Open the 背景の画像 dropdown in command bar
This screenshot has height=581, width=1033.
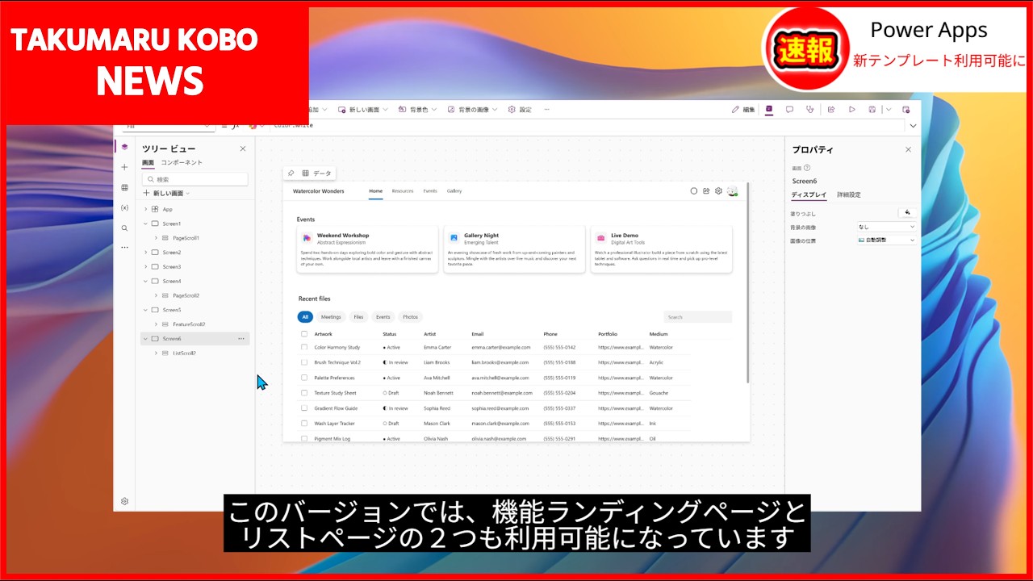coord(474,110)
